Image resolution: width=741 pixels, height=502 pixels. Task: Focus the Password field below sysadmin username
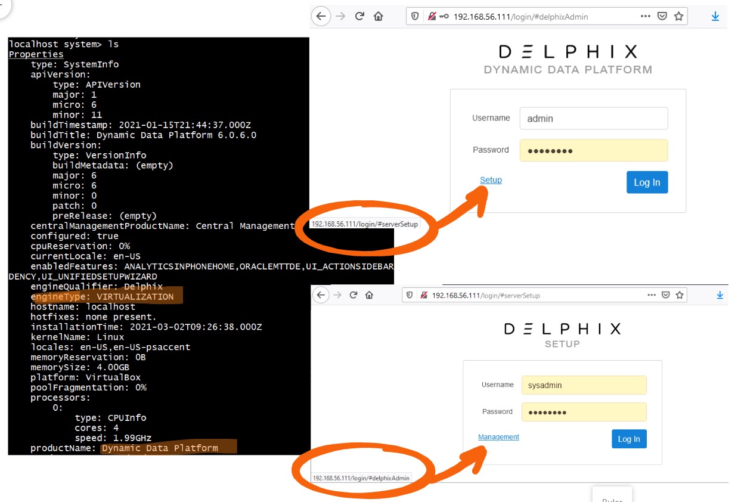584,412
